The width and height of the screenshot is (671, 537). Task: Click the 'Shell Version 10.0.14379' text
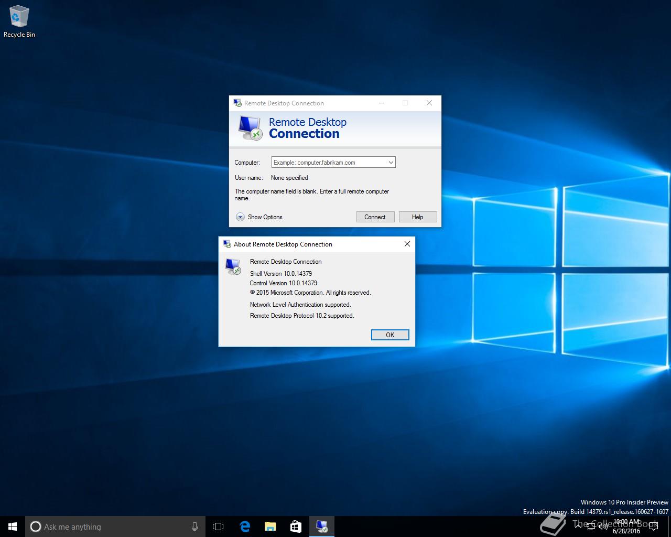pyautogui.click(x=281, y=274)
